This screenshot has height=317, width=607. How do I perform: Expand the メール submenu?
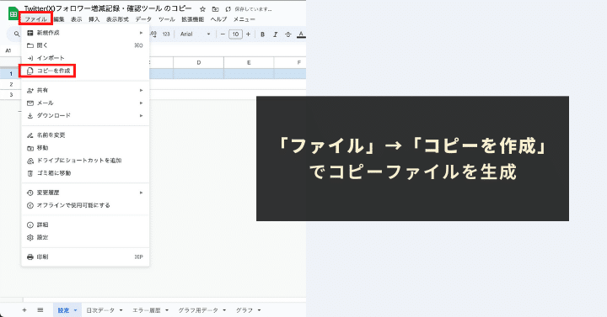point(85,103)
